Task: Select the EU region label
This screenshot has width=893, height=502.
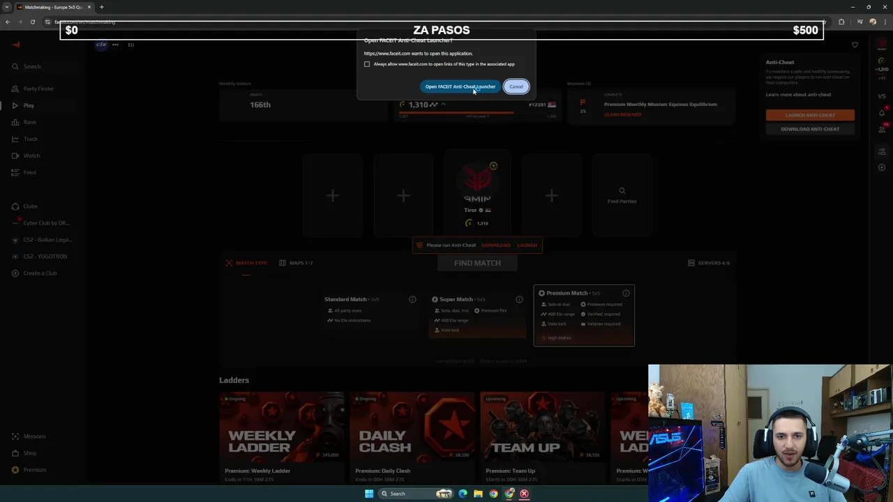Action: coord(130,45)
